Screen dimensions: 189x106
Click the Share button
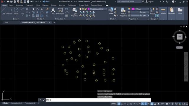tap(46, 1)
